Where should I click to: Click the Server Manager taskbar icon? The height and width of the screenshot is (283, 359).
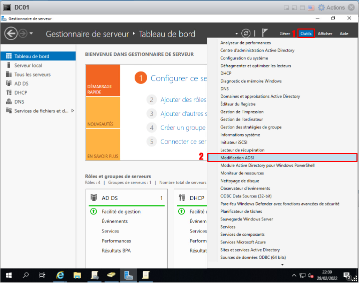(128, 275)
